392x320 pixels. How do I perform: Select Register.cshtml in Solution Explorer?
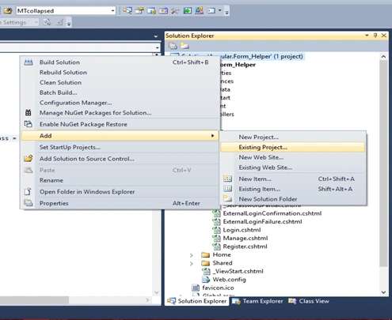pos(245,247)
